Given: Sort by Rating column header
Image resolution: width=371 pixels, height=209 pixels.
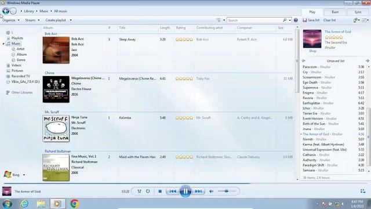Looking at the screenshot, I should pos(181,28).
